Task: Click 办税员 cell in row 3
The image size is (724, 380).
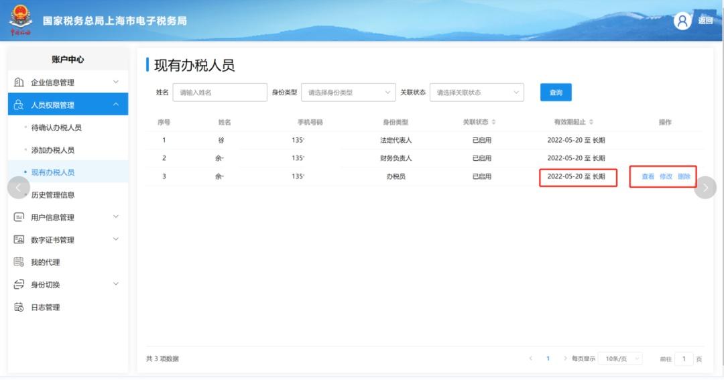Action: [x=396, y=176]
